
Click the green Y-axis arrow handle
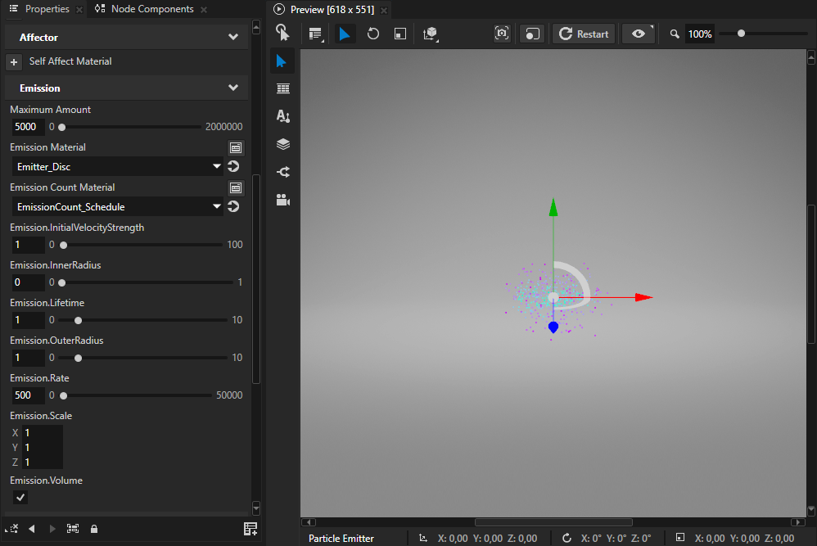click(x=553, y=207)
